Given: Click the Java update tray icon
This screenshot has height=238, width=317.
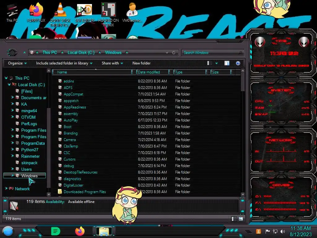Looking at the screenshot, I should 258,231.
